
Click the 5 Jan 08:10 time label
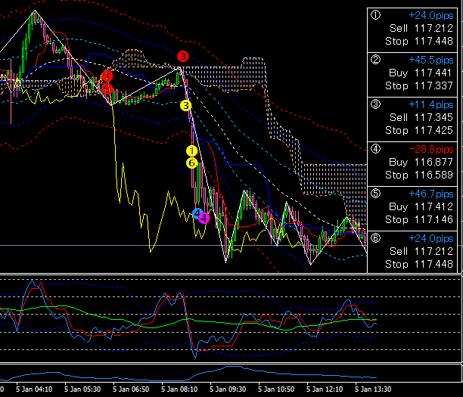[x=177, y=389]
